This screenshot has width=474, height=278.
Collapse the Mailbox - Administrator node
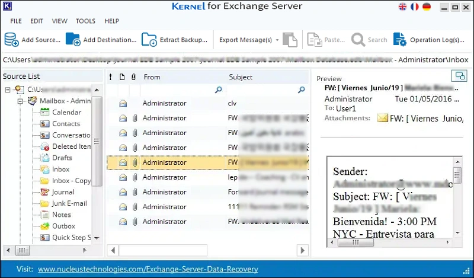tap(20, 101)
